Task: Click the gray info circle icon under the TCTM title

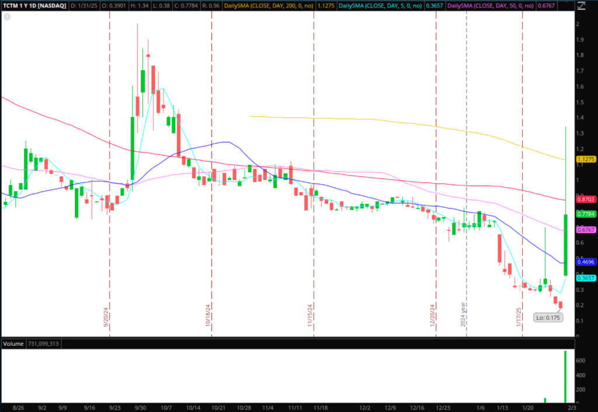Action: click(x=7, y=17)
